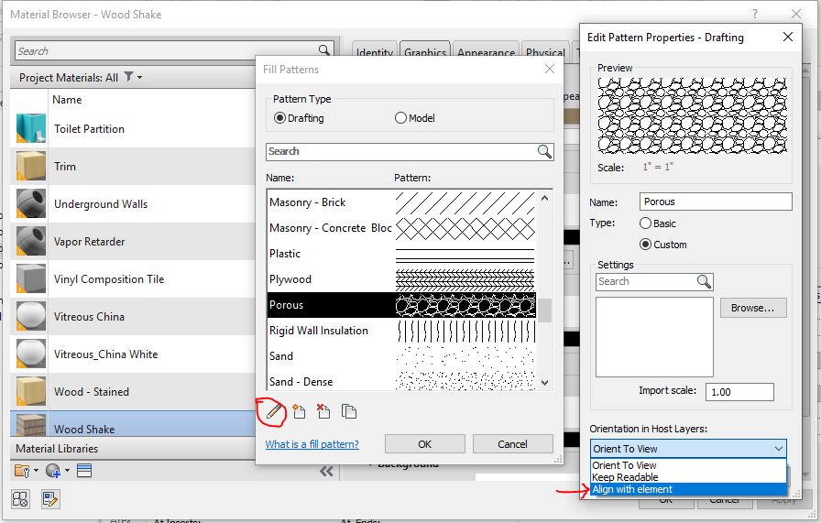Click the material editor icon at the bottom

click(50, 499)
